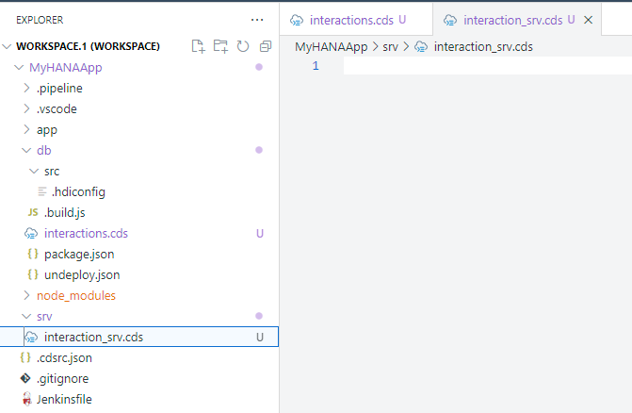Click the git icon beside .gitignore
Viewport: 632px width, 413px height.
click(25, 378)
